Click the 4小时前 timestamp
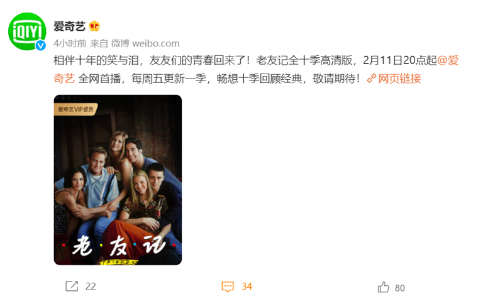Screen dimensions: 478x306 (x=70, y=43)
